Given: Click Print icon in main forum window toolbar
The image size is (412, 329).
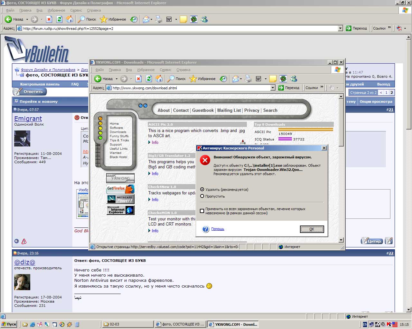Looking at the screenshot, I should click(159, 19).
